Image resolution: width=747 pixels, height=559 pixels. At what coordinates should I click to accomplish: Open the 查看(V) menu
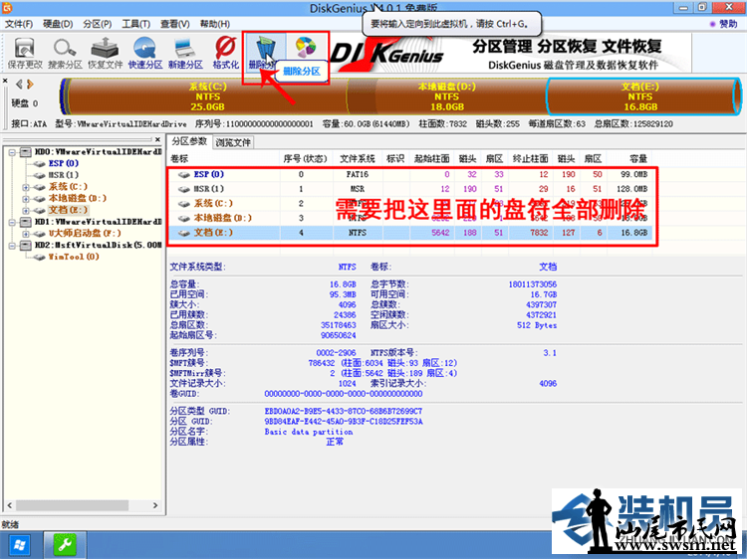175,24
